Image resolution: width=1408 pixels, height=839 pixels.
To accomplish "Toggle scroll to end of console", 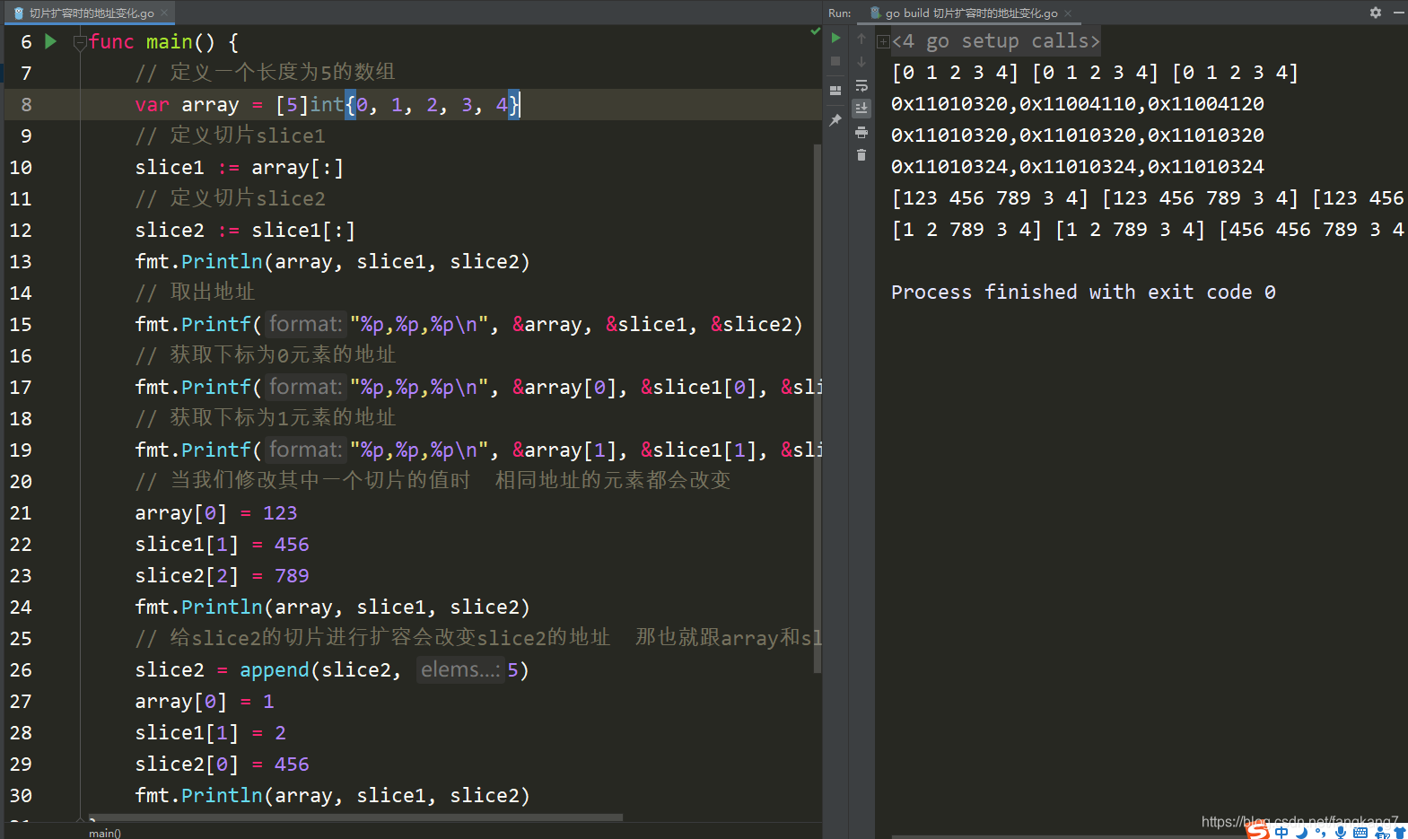I will (861, 109).
